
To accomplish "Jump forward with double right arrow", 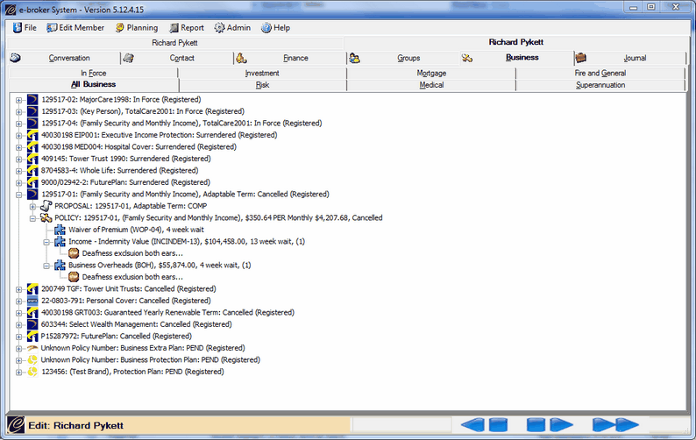I will [615, 425].
